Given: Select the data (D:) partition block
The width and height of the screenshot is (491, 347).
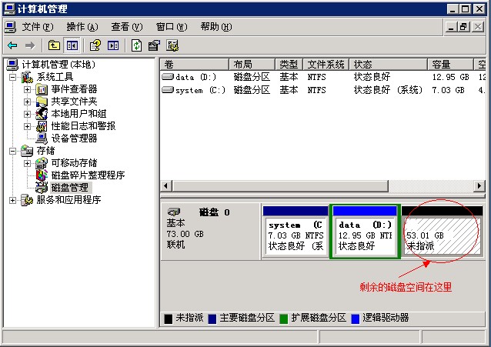Looking at the screenshot, I should (x=365, y=235).
